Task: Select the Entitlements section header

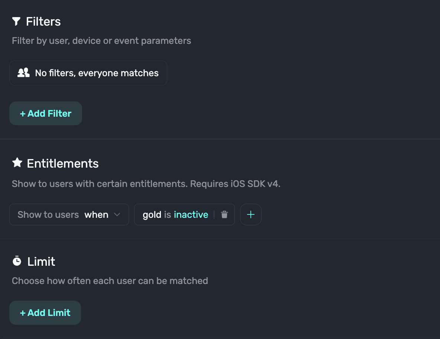Action: [x=62, y=163]
